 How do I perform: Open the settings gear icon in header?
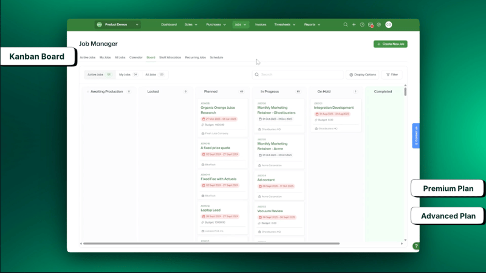click(x=379, y=25)
